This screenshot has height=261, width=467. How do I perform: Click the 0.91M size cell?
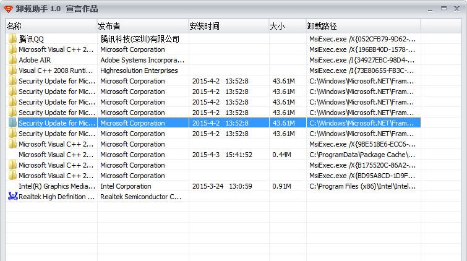(281, 186)
